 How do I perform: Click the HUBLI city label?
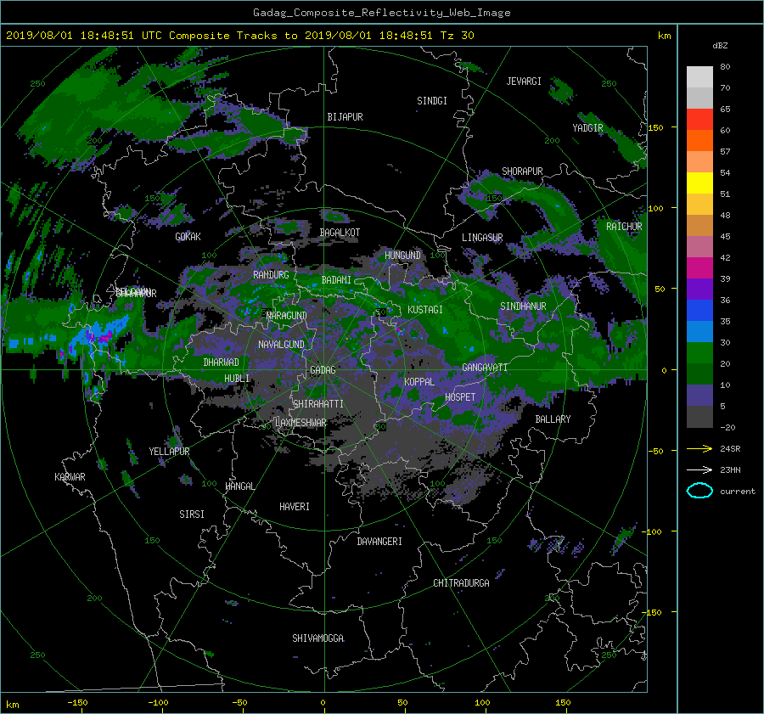(237, 378)
